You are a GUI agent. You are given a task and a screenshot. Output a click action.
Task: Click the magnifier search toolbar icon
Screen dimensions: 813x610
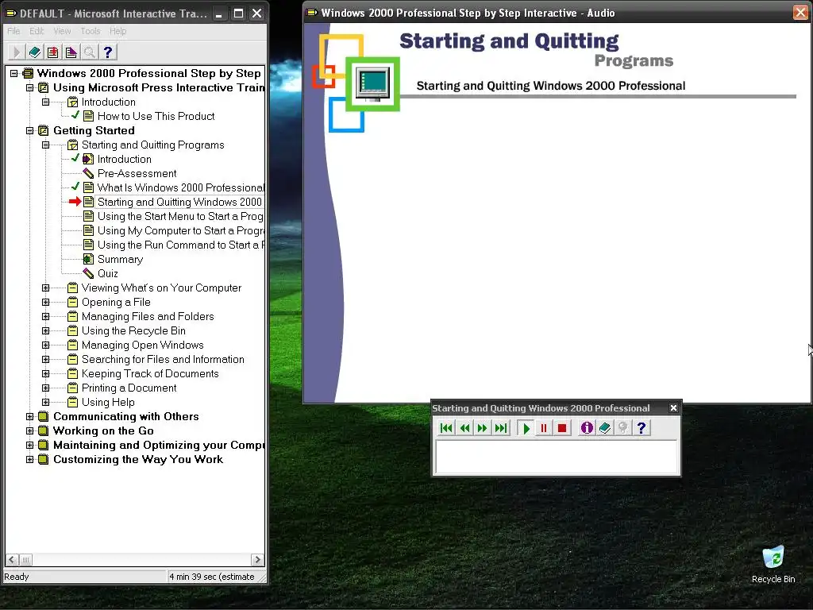click(89, 52)
